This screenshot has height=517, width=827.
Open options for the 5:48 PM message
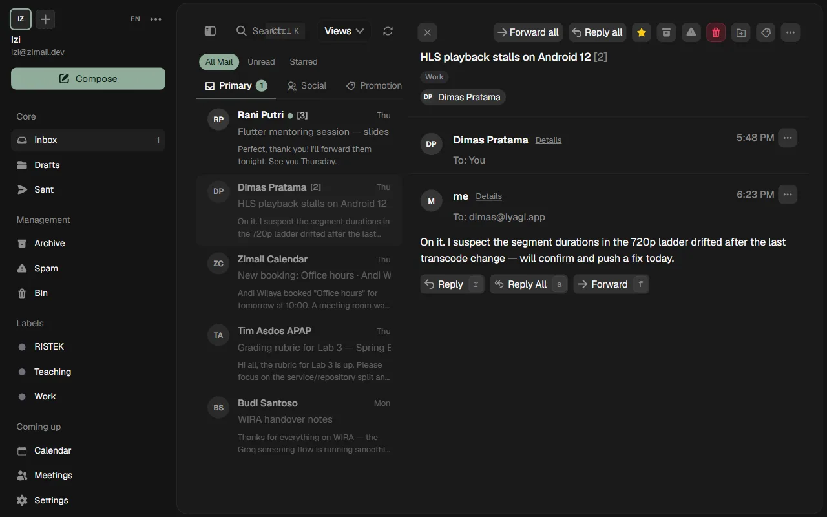point(788,138)
